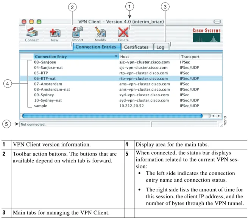Click the blue horizontal scrollbar thumb
This screenshot has height=219, width=248.
coord(112,116)
